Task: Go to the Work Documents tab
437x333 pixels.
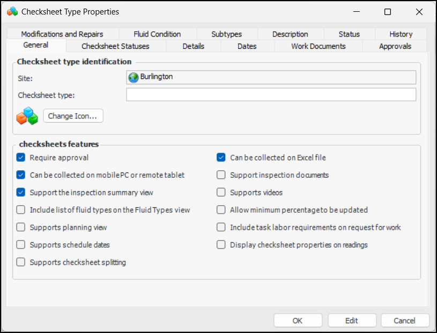Action: pos(318,46)
